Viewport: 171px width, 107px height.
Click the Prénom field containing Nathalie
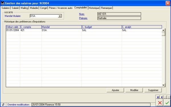(x=119, y=18)
